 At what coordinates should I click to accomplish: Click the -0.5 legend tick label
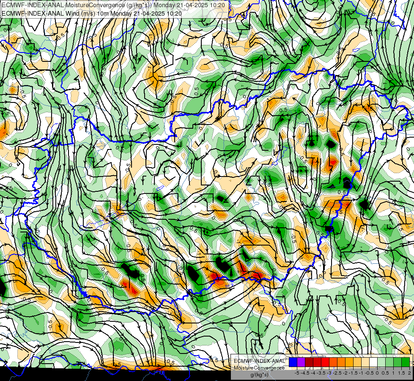[369, 373]
